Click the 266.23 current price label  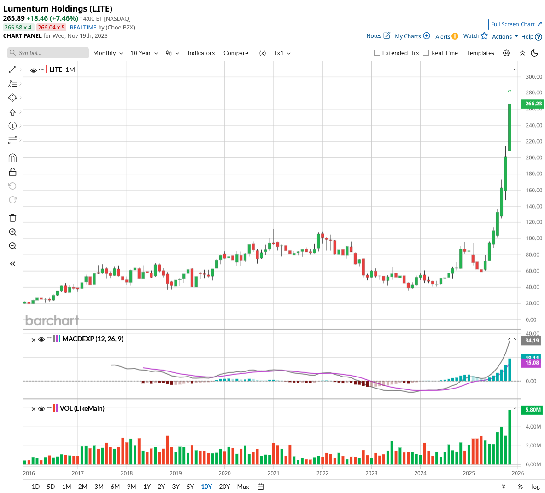click(533, 104)
